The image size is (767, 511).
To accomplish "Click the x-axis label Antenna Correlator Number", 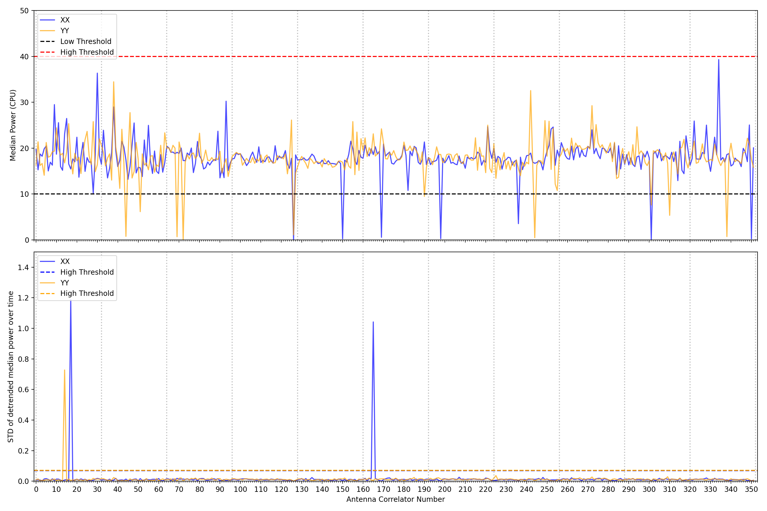I will (395, 499).
